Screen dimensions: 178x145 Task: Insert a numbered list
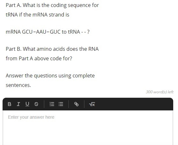coord(52,104)
